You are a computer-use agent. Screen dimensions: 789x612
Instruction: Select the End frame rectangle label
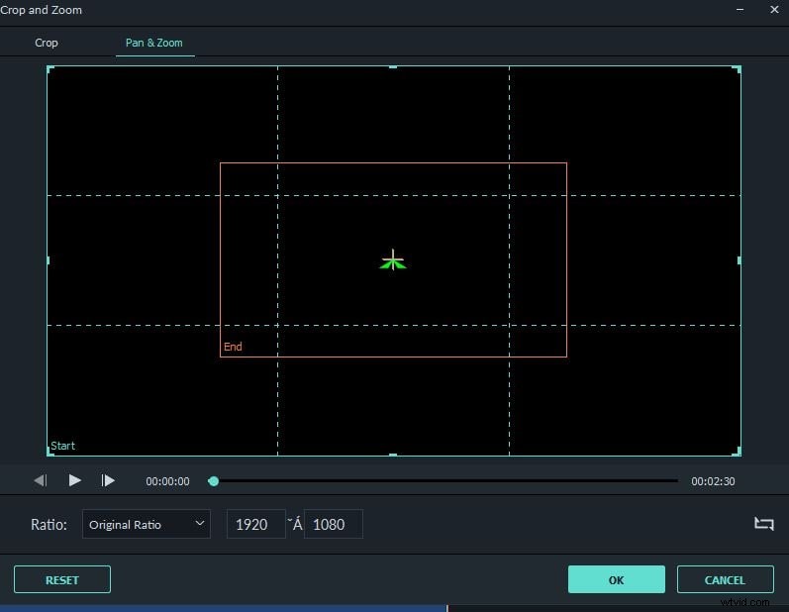pos(233,347)
